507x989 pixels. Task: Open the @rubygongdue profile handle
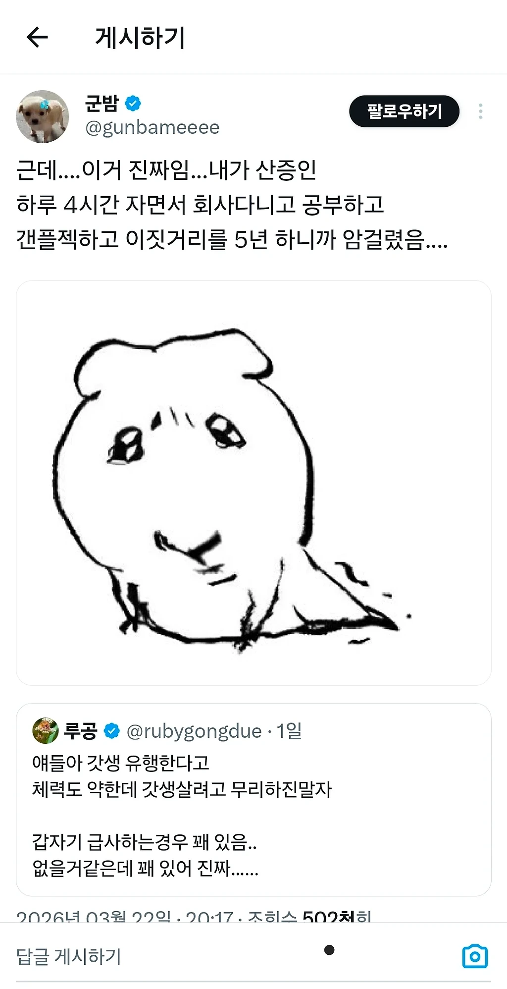(194, 731)
